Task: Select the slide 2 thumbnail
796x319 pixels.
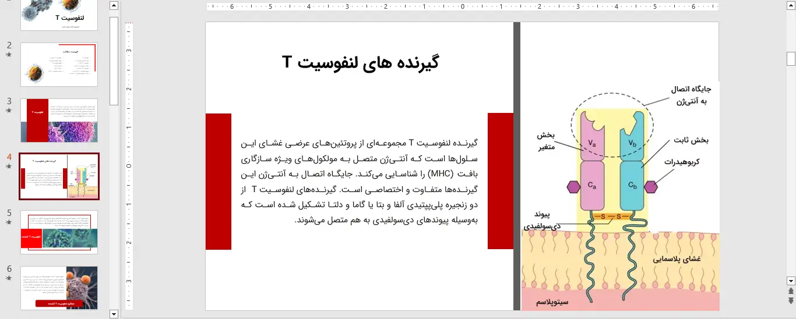Action: (59, 65)
